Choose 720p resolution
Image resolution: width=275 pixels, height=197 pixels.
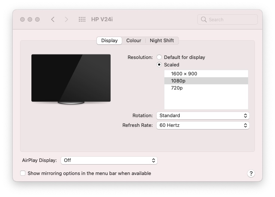(x=206, y=88)
